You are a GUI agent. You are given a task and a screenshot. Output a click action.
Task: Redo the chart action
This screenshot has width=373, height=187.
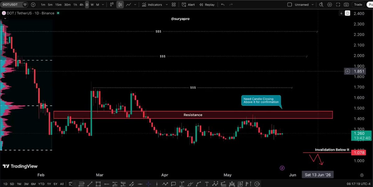coord(232,5)
